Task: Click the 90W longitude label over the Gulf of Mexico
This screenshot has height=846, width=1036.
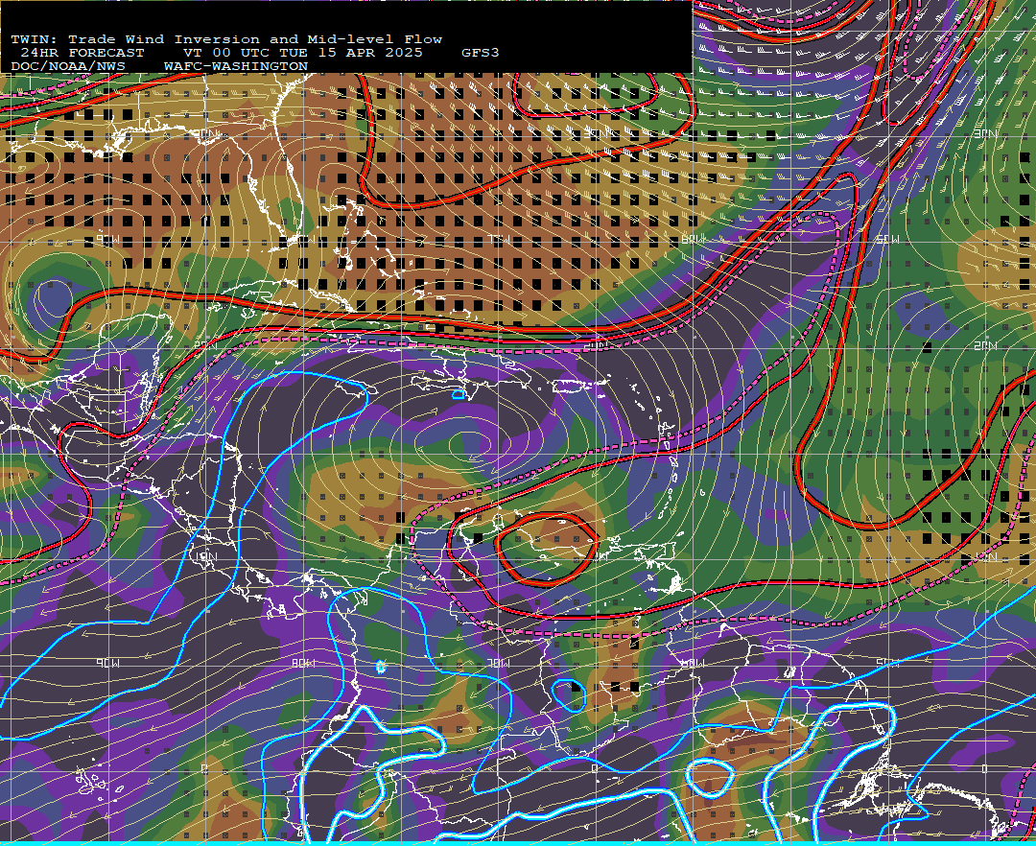Action: pyautogui.click(x=108, y=241)
